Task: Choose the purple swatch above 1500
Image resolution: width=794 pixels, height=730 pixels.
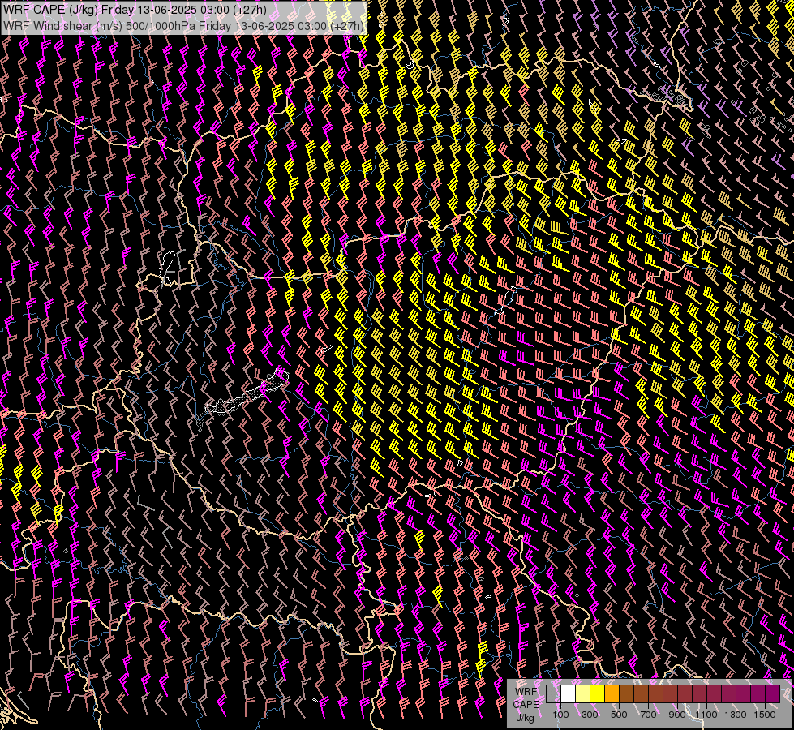Action: [772, 694]
